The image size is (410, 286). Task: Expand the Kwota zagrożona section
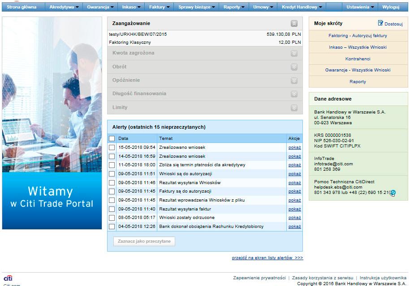(x=294, y=53)
